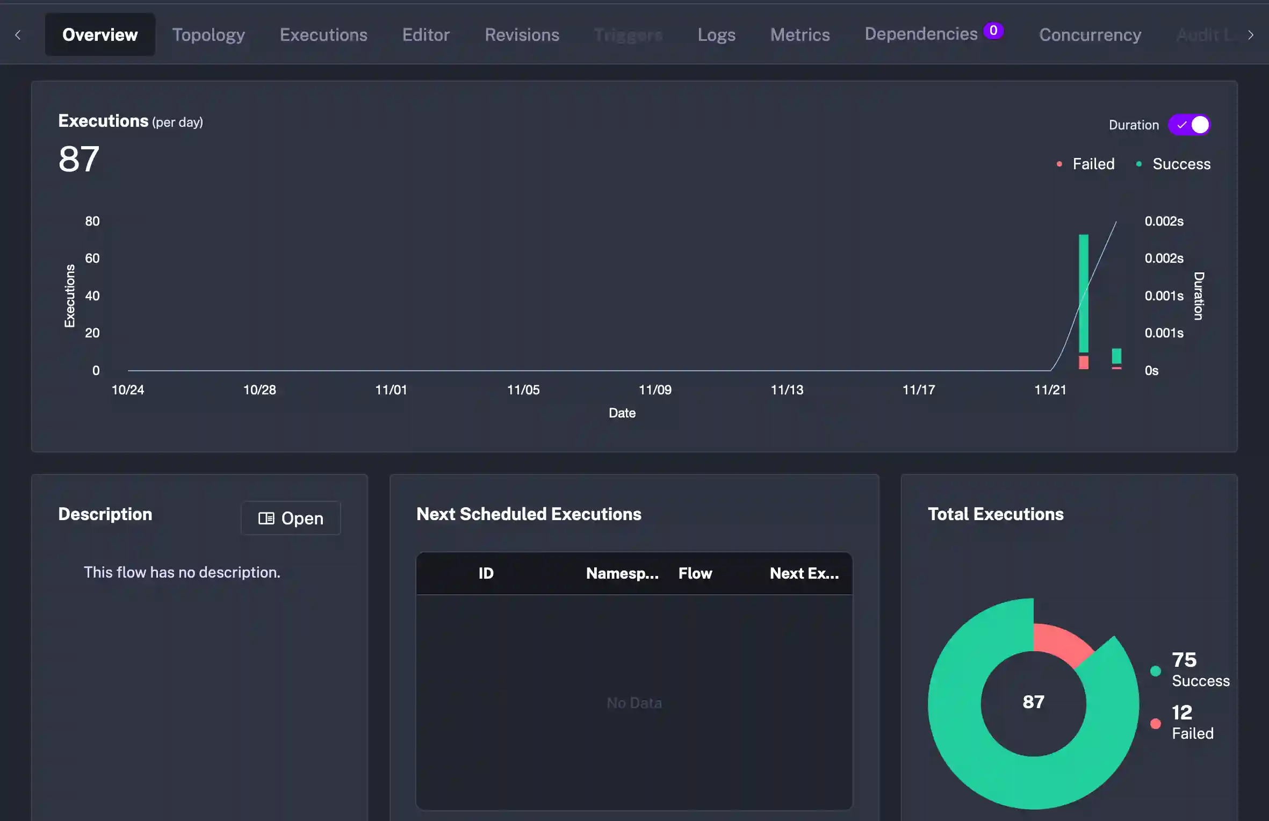Click the Next Ex... column header

pos(804,573)
